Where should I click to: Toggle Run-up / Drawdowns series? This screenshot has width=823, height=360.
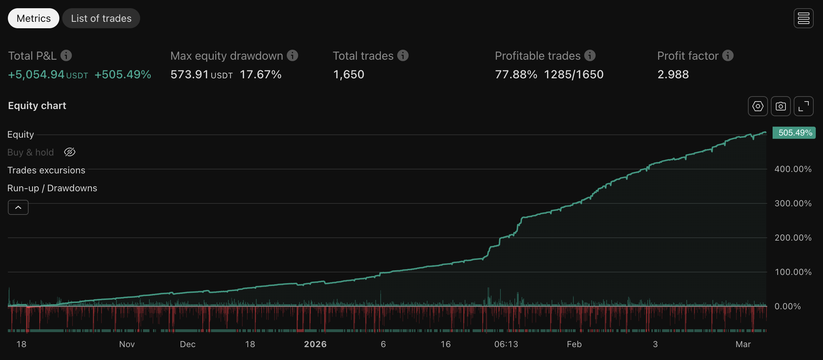[x=52, y=188]
